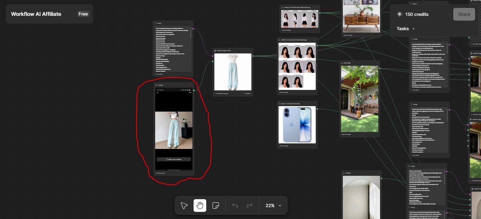Click Add more images under face grid node

(284, 92)
